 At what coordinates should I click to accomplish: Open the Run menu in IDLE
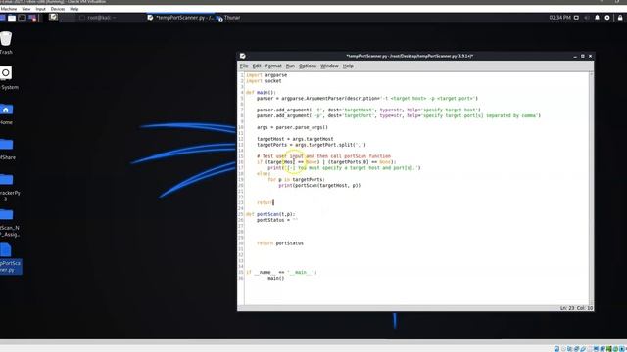(x=290, y=66)
